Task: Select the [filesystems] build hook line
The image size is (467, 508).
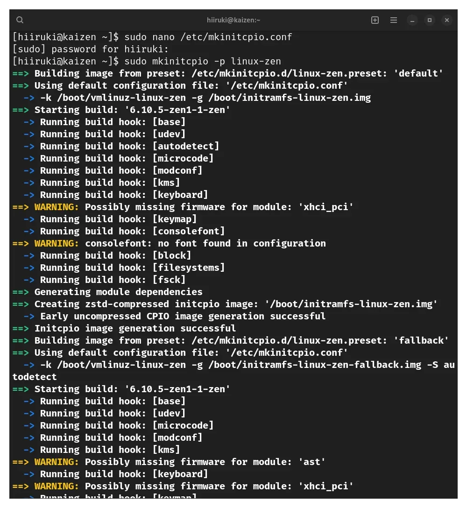Action: pyautogui.click(x=132, y=268)
